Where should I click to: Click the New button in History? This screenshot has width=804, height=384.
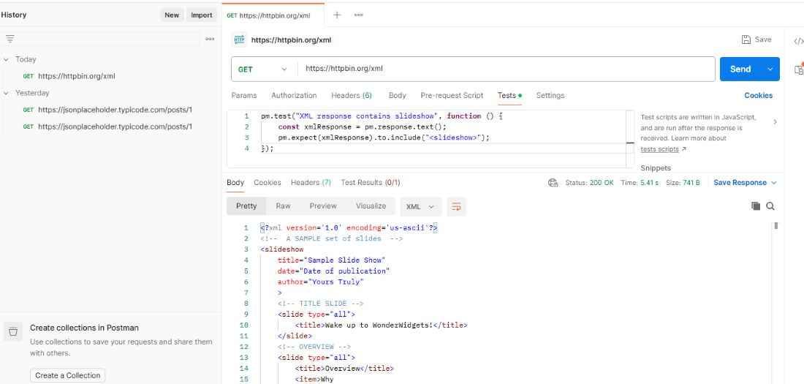pyautogui.click(x=172, y=15)
